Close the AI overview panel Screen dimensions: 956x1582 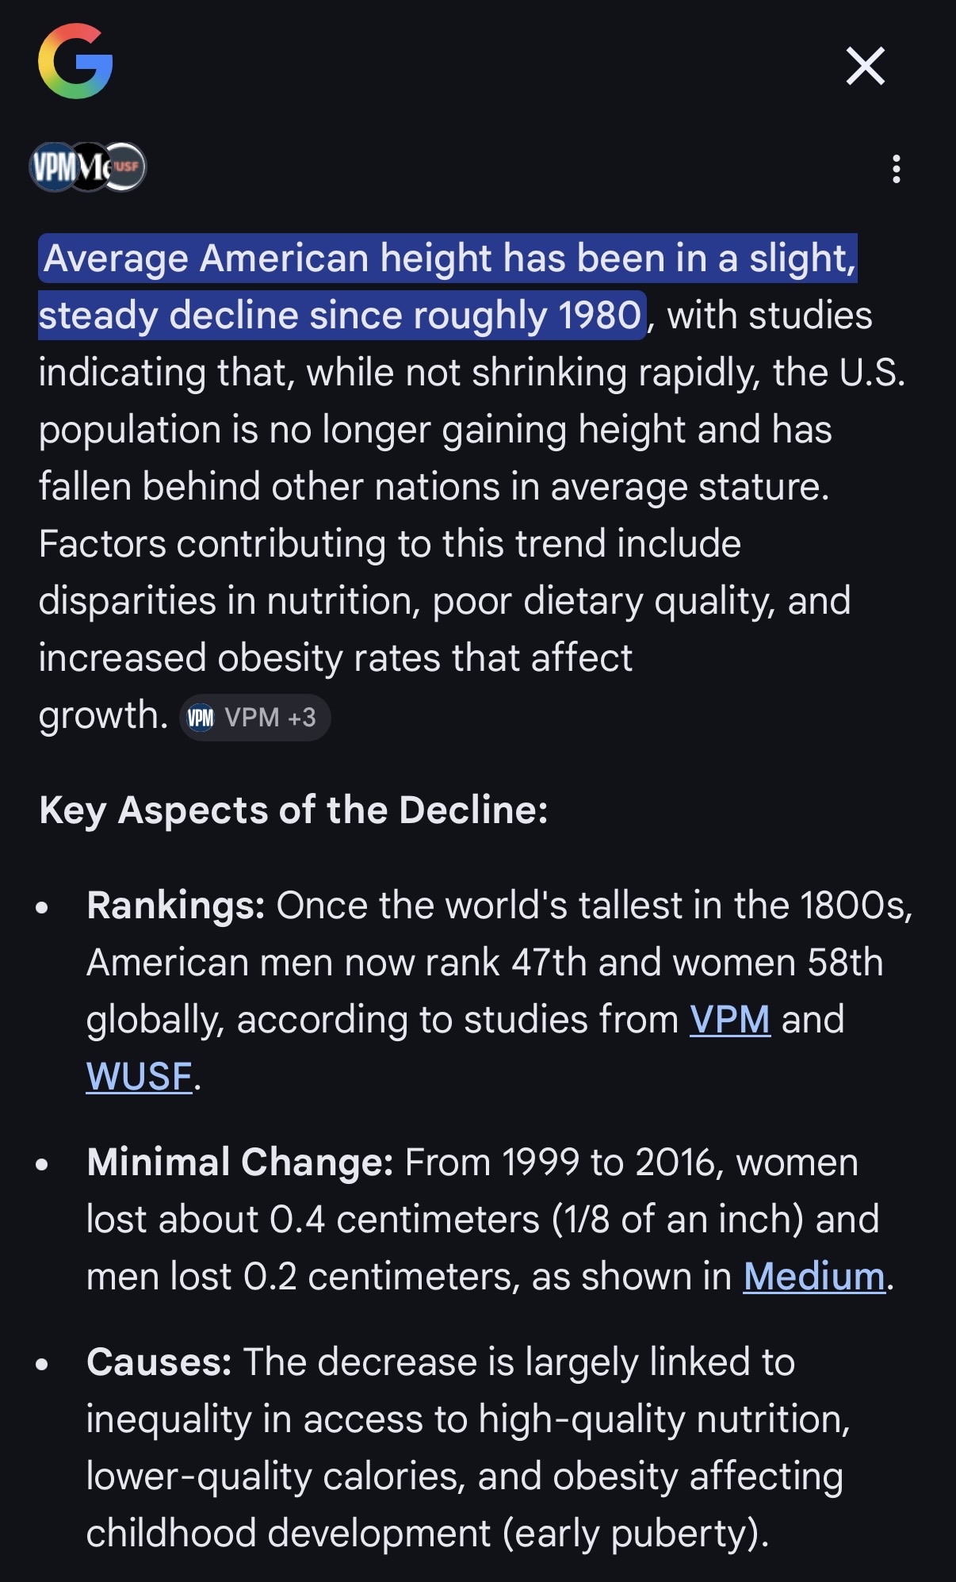865,66
